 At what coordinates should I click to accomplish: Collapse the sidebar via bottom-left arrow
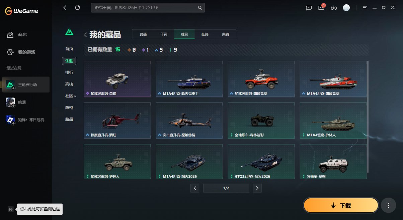(x=11, y=209)
